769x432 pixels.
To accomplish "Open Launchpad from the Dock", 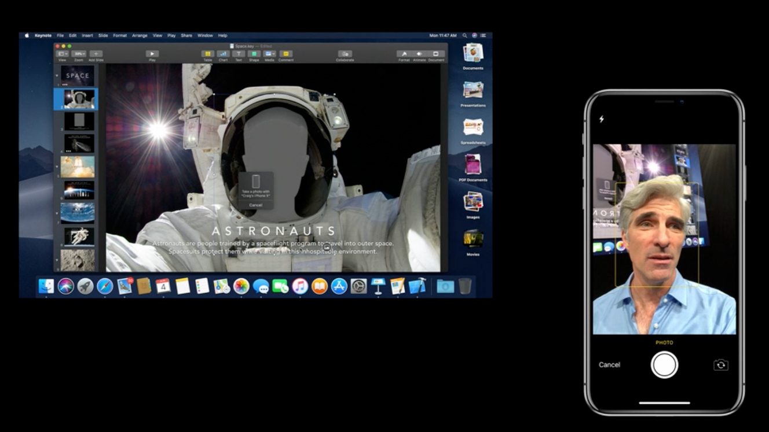I will pos(85,286).
